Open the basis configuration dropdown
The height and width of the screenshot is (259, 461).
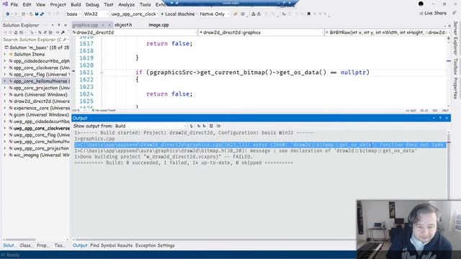coord(73,14)
